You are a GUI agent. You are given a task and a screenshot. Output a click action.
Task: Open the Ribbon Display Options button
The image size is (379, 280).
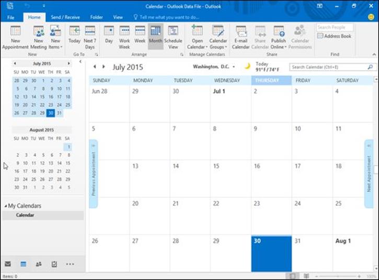(319, 6)
